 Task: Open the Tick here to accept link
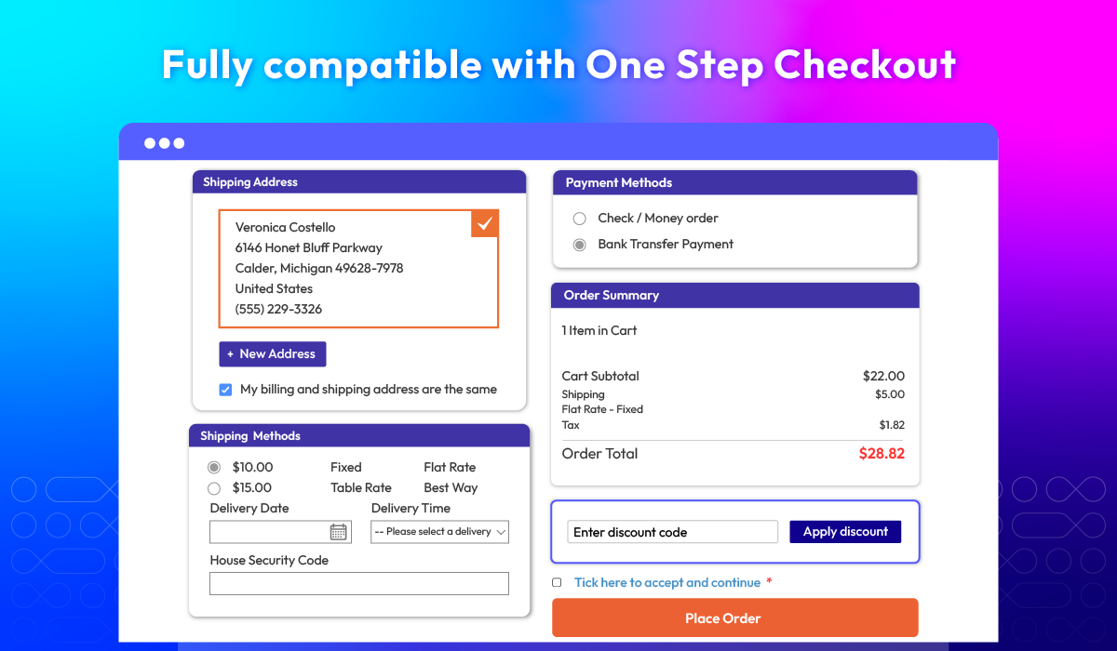[666, 583]
